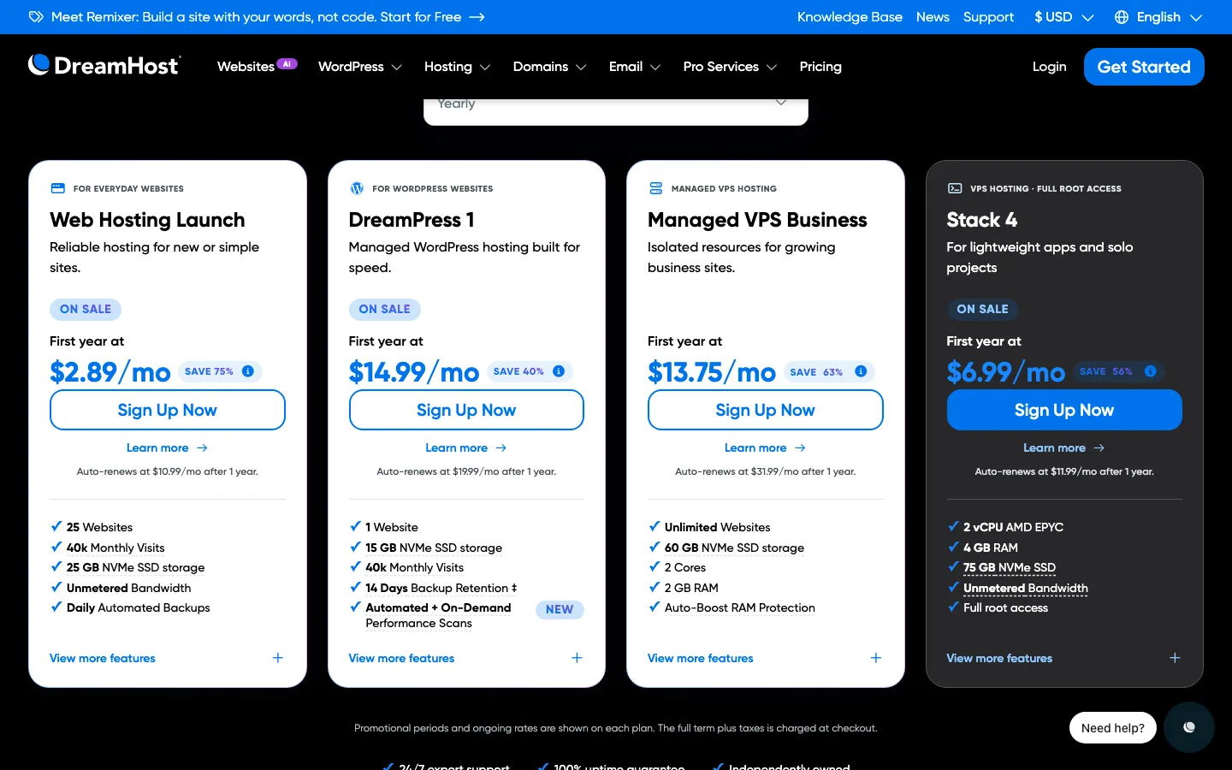Click the Need help? bubble
1232x770 pixels.
click(x=1113, y=728)
